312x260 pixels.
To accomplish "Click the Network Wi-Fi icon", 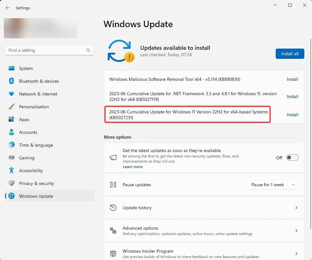I will coord(11,94).
